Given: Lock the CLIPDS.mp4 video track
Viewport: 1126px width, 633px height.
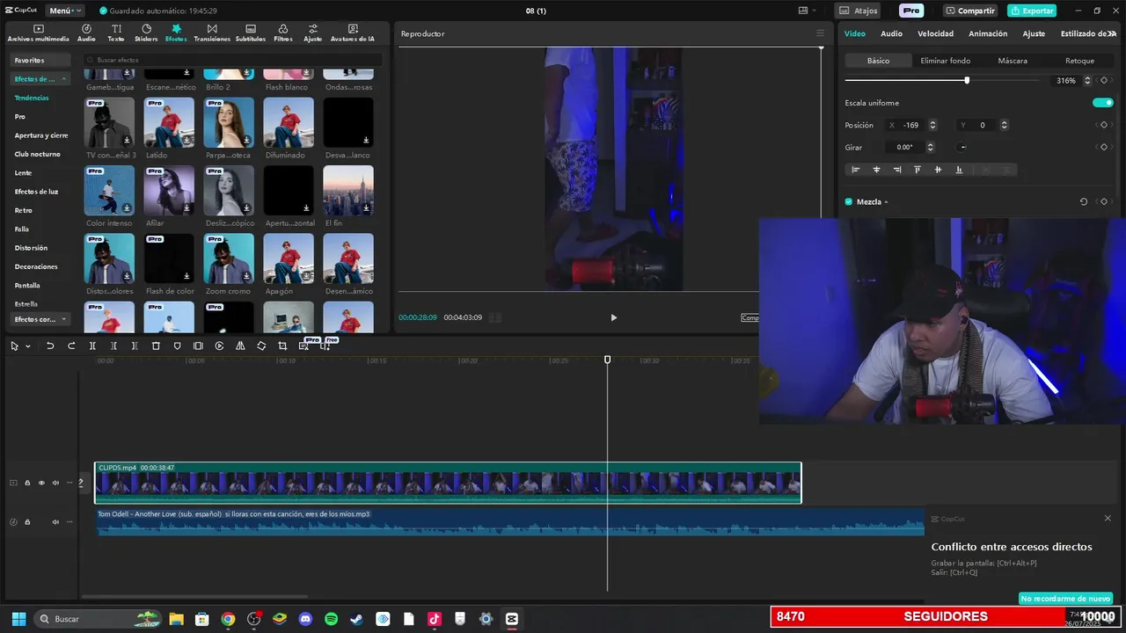Looking at the screenshot, I should click(x=27, y=483).
